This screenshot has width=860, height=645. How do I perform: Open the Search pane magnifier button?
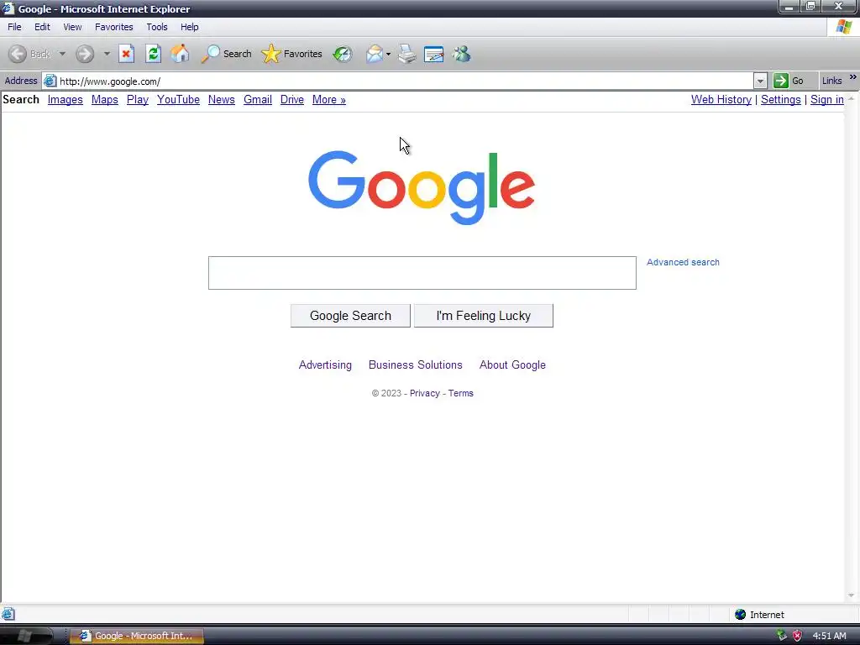[x=226, y=54]
